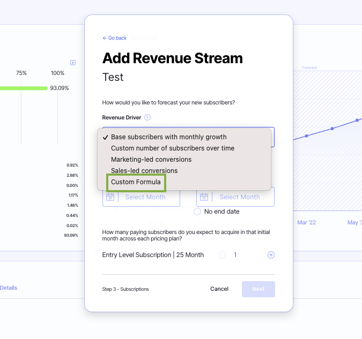Select Custom Formula from the dropdown
This screenshot has width=362, height=339.
point(136,182)
